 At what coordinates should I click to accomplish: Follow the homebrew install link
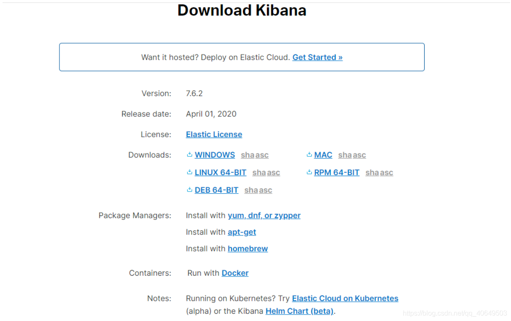(248, 249)
